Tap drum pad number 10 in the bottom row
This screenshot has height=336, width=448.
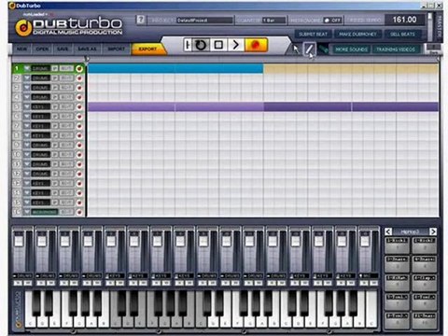click(425, 320)
